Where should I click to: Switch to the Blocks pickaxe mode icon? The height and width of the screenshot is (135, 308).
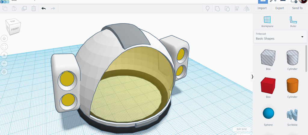[273, 1]
